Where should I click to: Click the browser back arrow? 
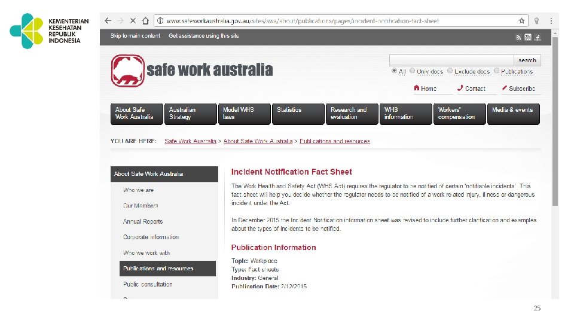click(x=108, y=21)
